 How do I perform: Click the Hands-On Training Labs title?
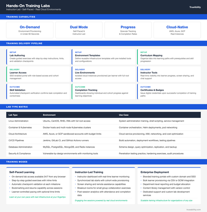[x=28, y=6]
